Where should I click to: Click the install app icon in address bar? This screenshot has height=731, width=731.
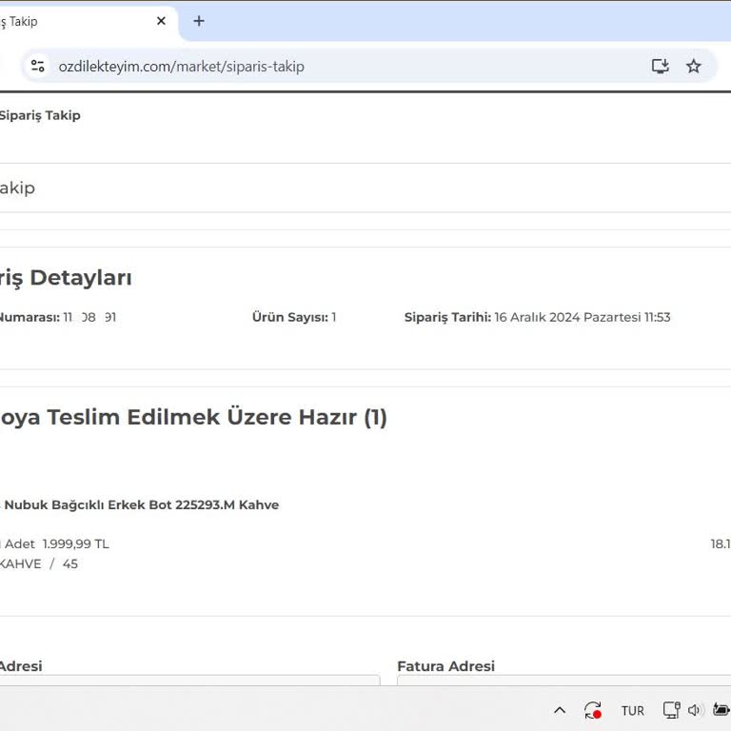660,66
